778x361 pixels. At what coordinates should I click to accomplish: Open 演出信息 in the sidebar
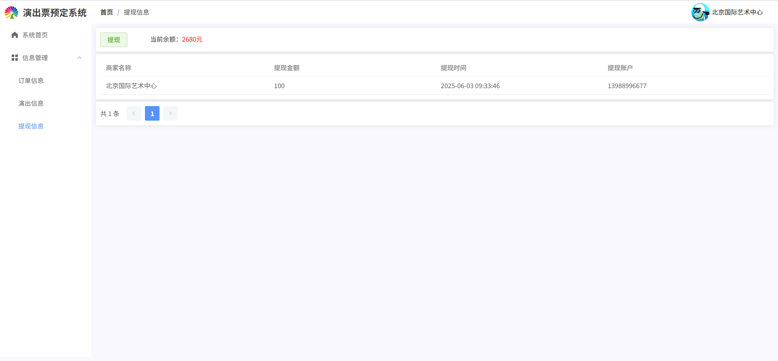coord(31,103)
